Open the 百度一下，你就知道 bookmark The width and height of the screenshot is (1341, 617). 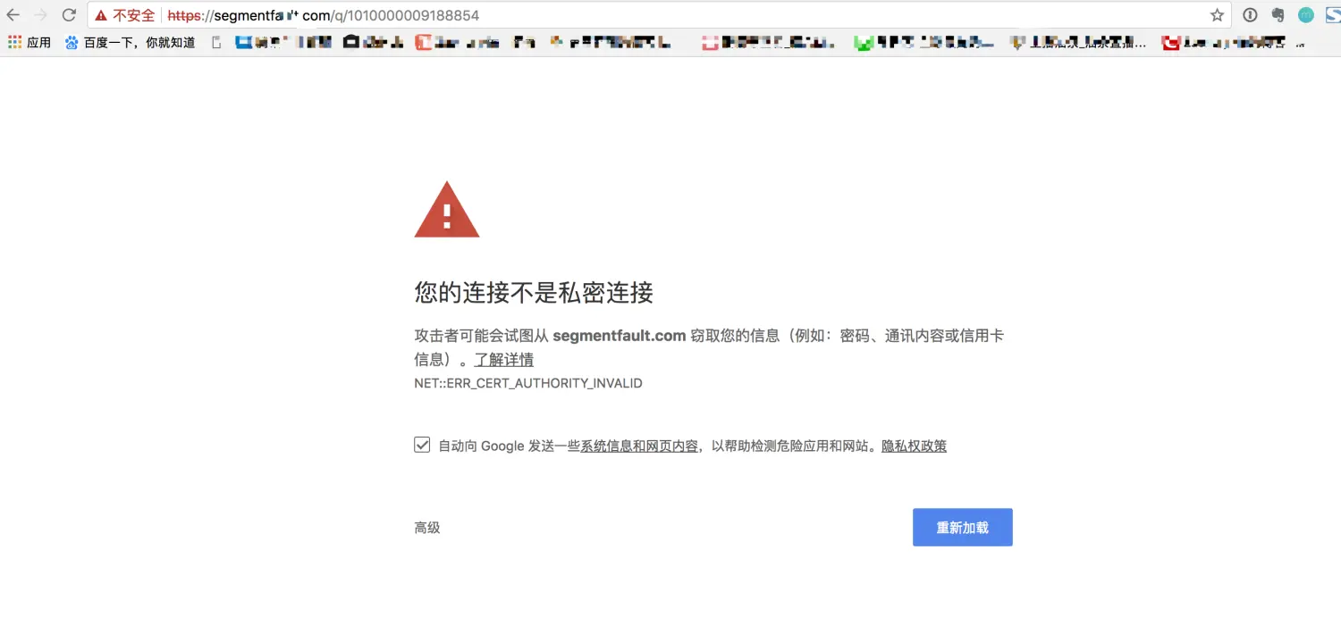pos(131,42)
